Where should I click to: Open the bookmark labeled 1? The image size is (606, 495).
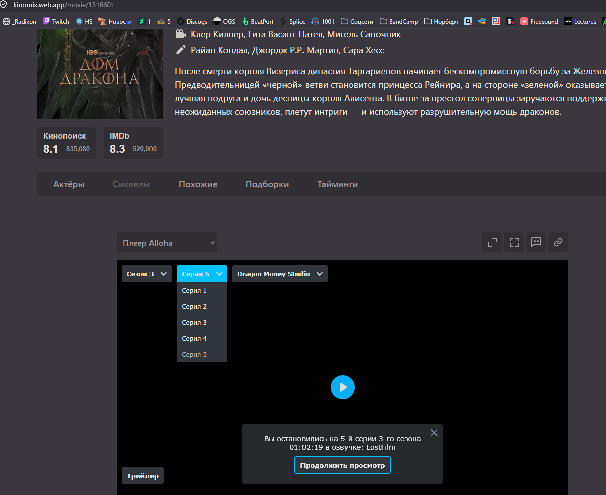click(x=144, y=21)
